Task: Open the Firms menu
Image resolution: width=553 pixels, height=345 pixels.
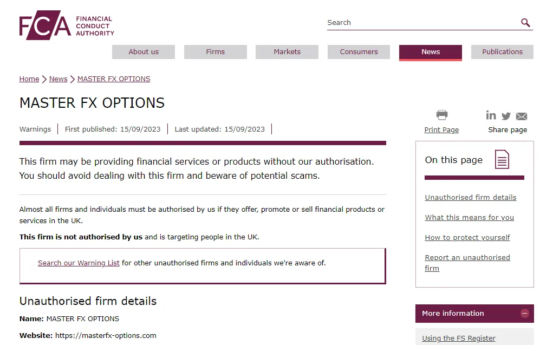Action: (x=215, y=52)
